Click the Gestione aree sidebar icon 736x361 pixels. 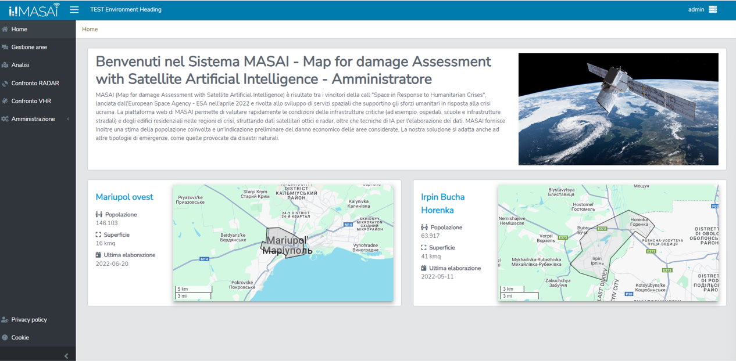(x=5, y=47)
